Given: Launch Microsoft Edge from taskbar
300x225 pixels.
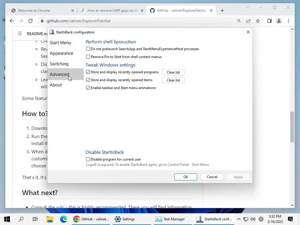Looking at the screenshot, I should [x=63, y=219].
